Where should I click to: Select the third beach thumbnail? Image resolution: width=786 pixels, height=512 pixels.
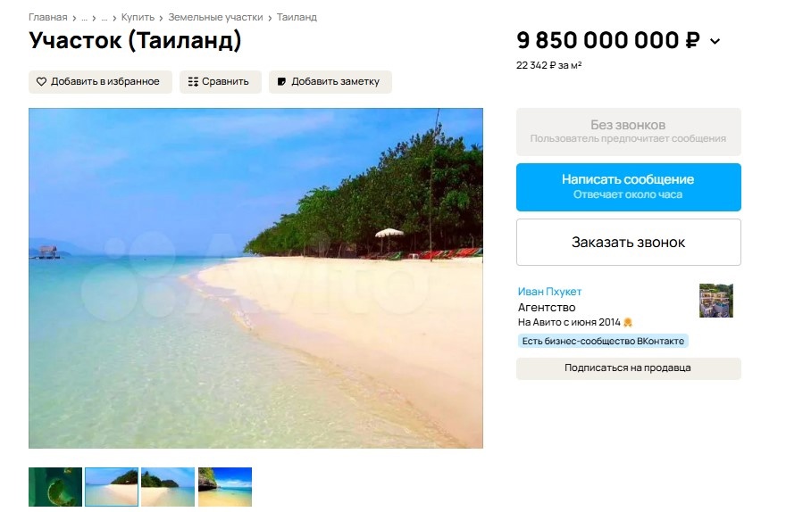click(168, 487)
